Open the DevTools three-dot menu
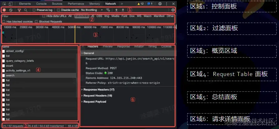279x129 pixels. click(167, 3)
